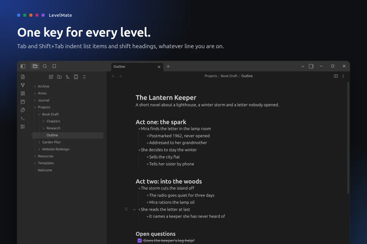Change the file sort order
The image size is (367, 244).
pyautogui.click(x=68, y=77)
